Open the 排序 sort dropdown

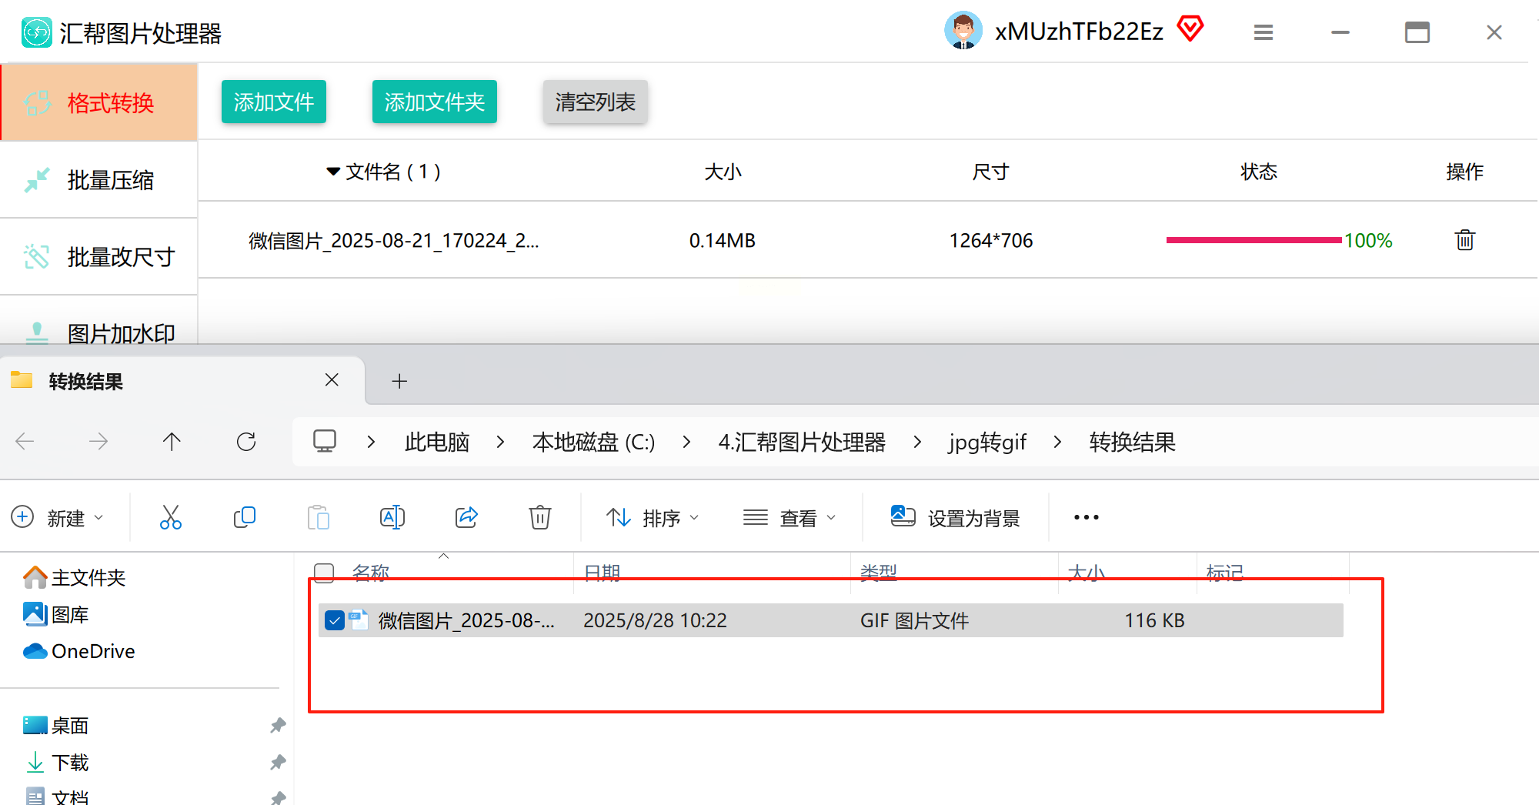click(x=653, y=518)
